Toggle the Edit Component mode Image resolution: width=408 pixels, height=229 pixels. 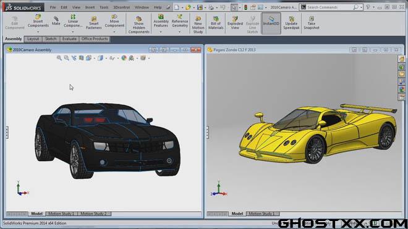click(15, 23)
